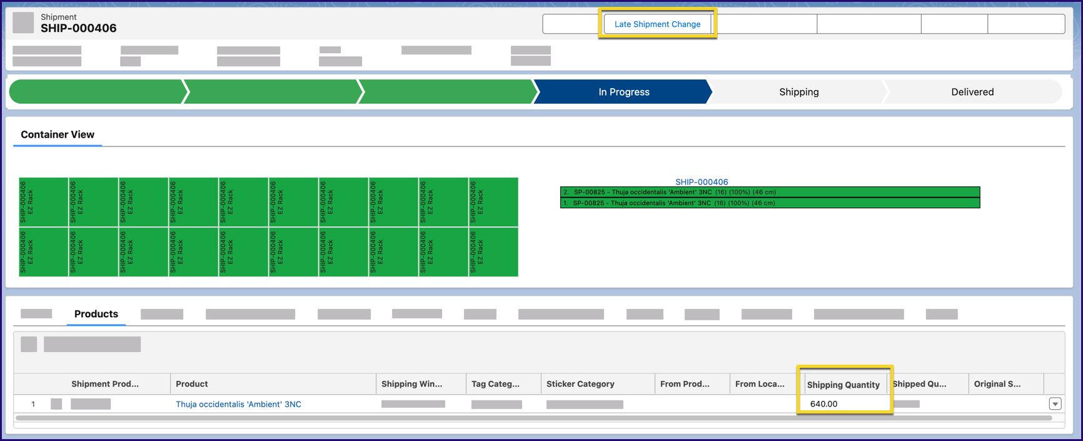Screen dimensions: 1083x441
Task: Click the 640.00 Shipping Quantity cell
Action: (844, 404)
